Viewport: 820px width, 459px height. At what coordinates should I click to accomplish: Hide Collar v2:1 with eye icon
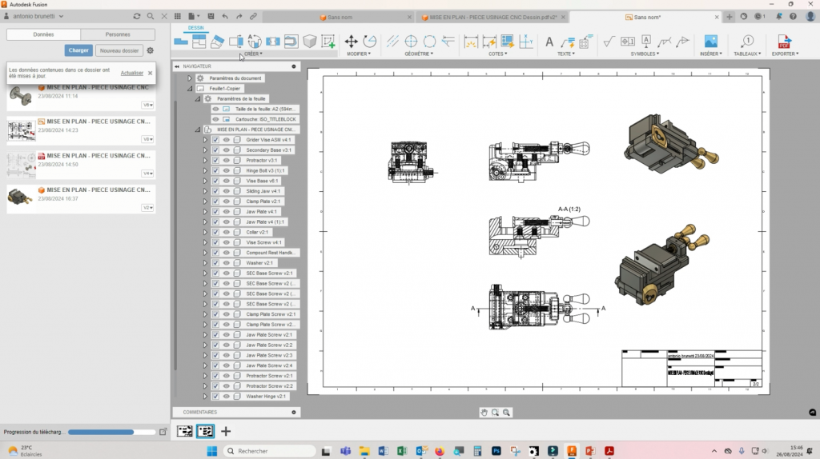(227, 233)
